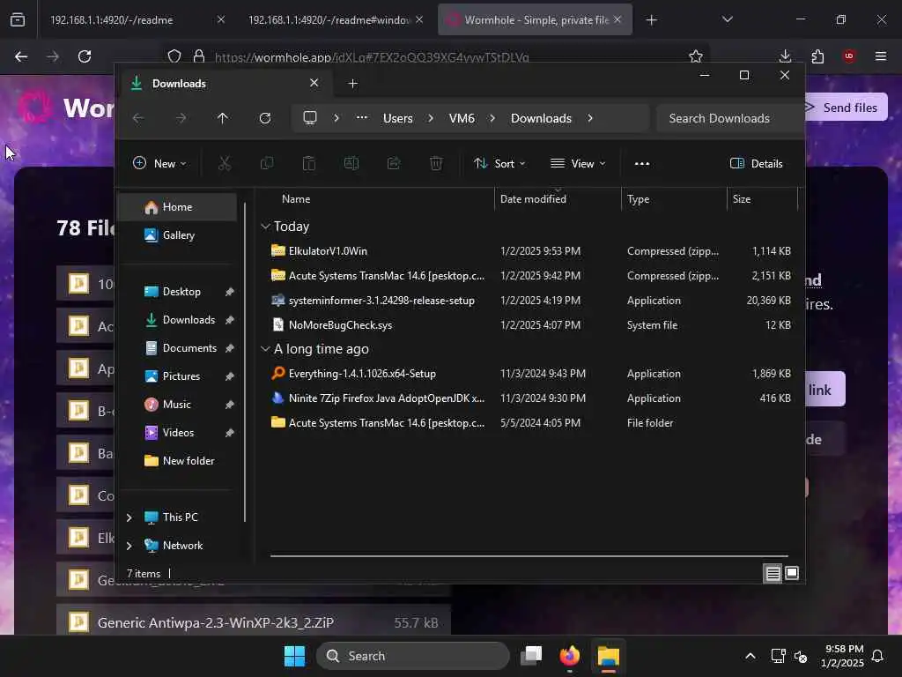Screen dimensions: 902x677
Task: Toggle the Details pane in Explorer
Action: click(757, 163)
